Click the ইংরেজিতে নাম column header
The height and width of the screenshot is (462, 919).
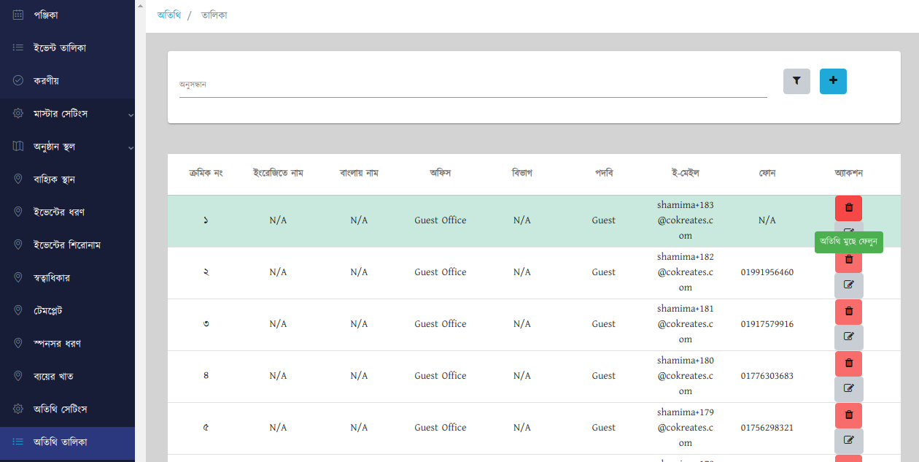tap(278, 174)
